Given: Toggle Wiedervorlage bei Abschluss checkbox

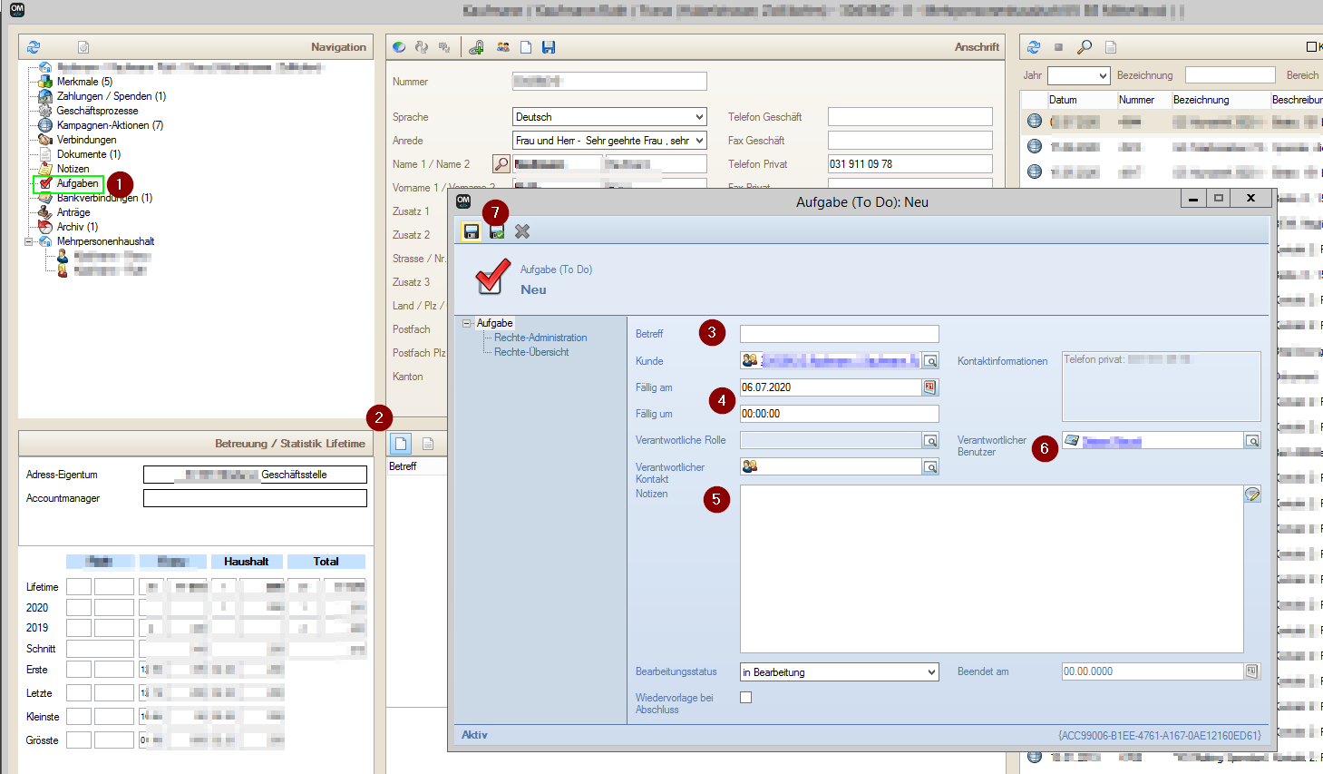Looking at the screenshot, I should 745,698.
